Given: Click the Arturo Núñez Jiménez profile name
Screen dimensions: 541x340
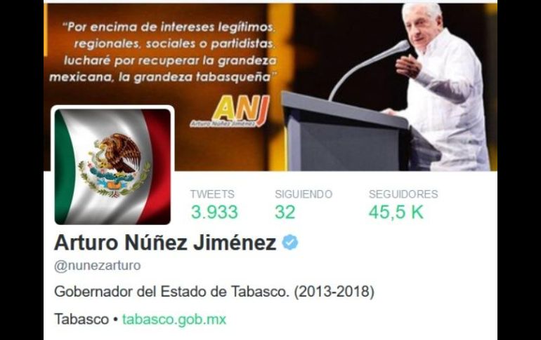Looking at the screenshot, I should click(165, 243).
